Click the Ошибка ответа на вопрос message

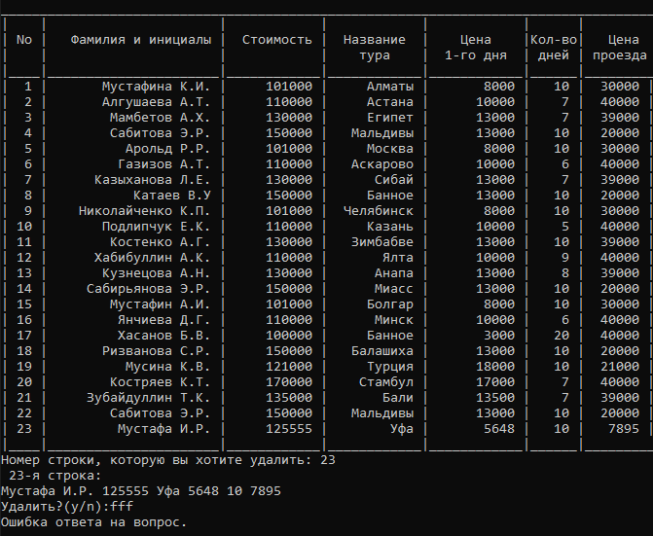(94, 522)
